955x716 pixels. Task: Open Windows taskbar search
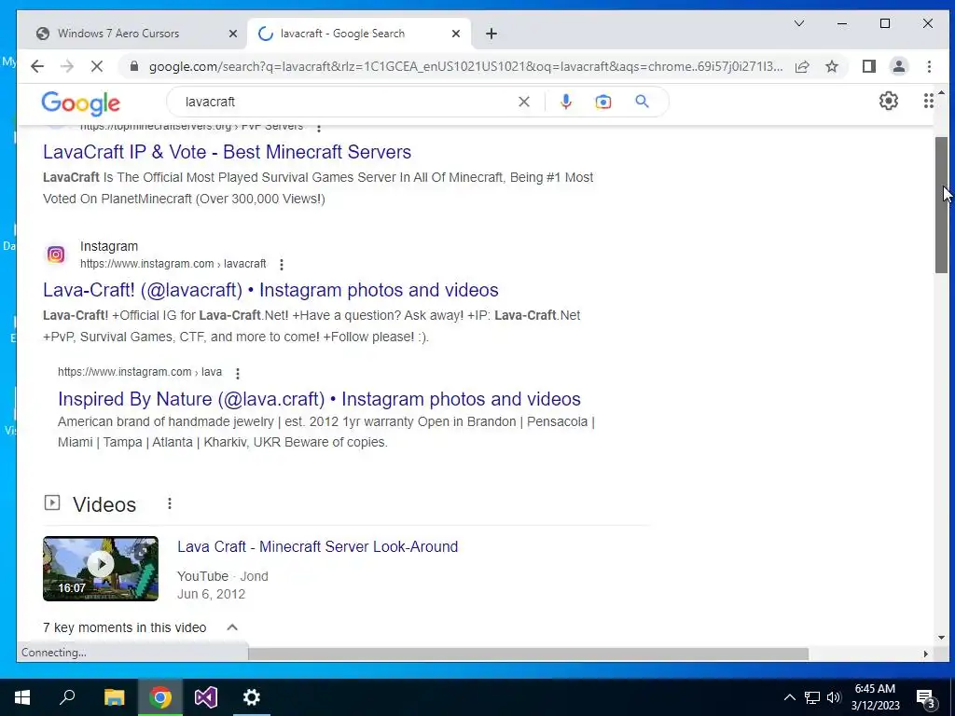click(67, 697)
